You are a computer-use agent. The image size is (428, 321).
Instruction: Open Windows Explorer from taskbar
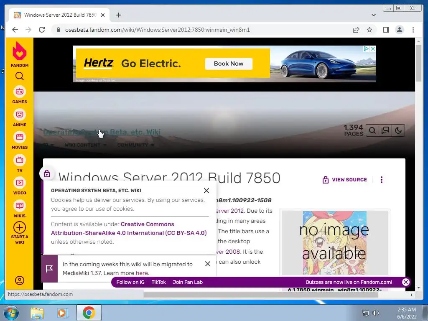pos(37,313)
